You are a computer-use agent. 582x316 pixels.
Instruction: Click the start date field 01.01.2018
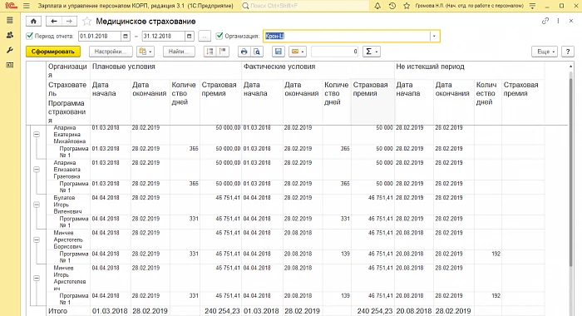coord(100,36)
